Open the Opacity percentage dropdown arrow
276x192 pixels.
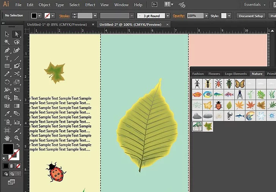[x=206, y=16]
